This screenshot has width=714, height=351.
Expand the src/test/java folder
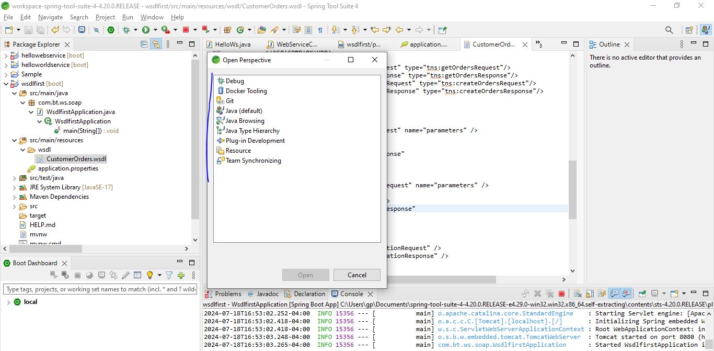pos(15,178)
